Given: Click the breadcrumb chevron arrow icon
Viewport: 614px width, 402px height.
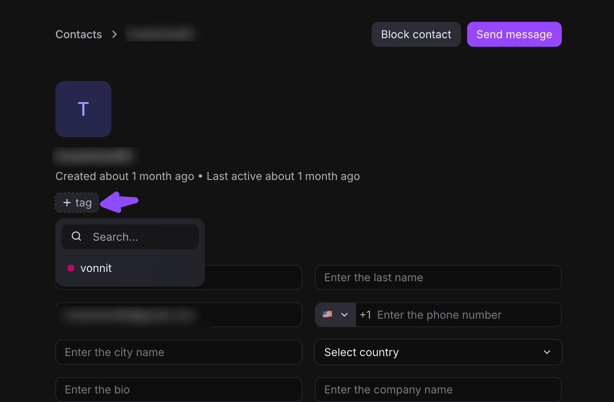Looking at the screenshot, I should click(x=114, y=34).
